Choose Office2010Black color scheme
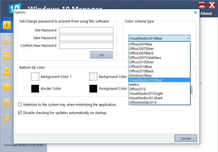Image resolution: width=218 pixels, height=152 pixels. (159, 71)
